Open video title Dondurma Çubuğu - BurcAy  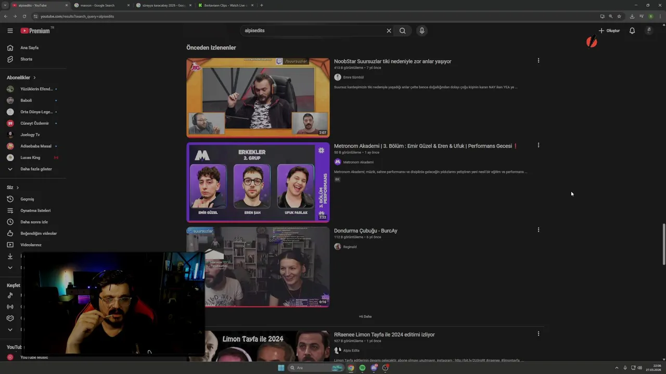(x=365, y=231)
